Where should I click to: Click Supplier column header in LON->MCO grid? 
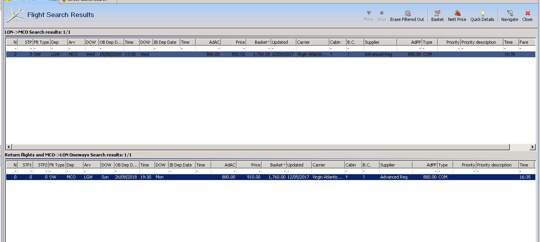tap(380, 42)
